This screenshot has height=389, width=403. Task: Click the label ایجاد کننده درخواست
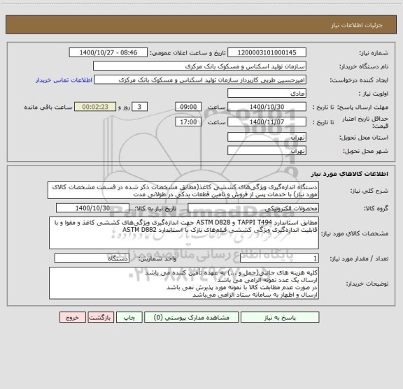coord(359,80)
